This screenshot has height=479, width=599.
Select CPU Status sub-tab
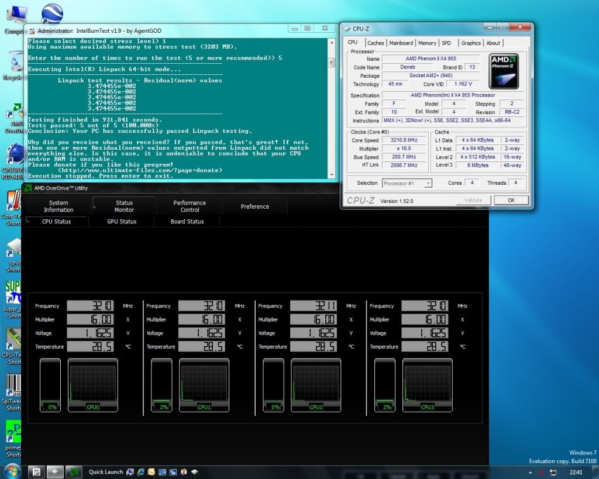pyautogui.click(x=56, y=222)
